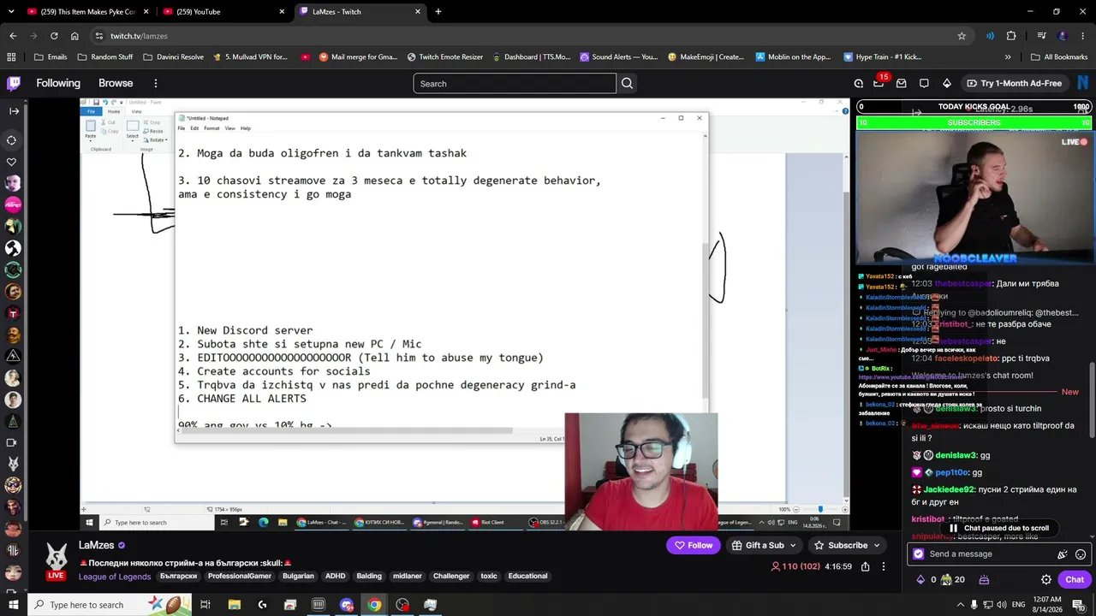Reload the page in Chrome
Screen dimensions: 1096x616
tap(54, 36)
